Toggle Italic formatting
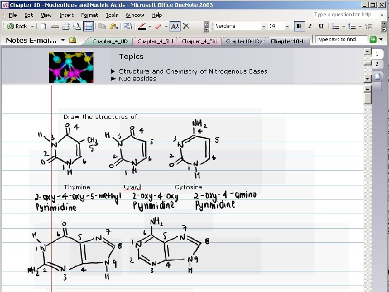This screenshot has height=292, width=389. pyautogui.click(x=310, y=26)
